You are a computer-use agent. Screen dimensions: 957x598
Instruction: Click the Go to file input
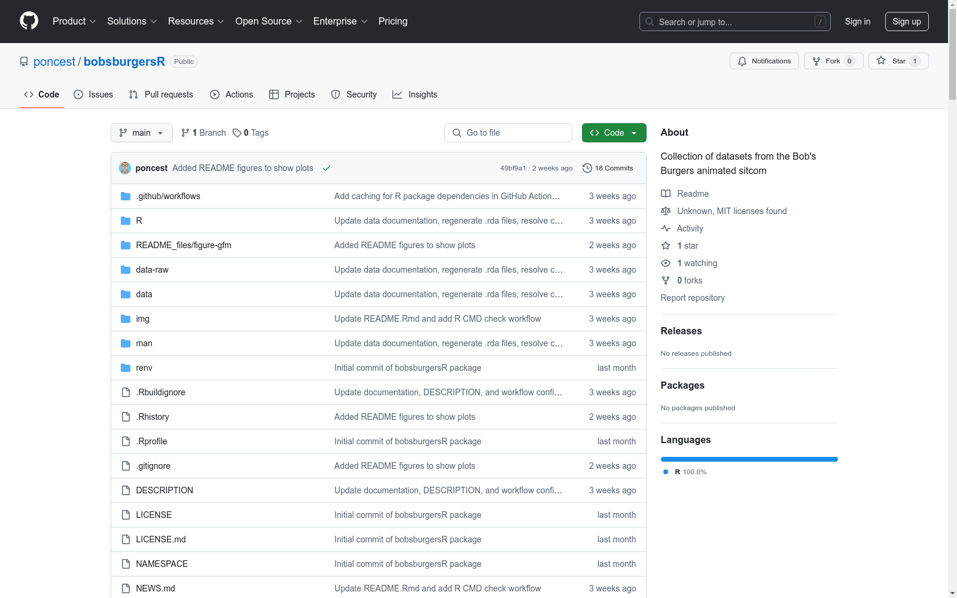pos(508,133)
